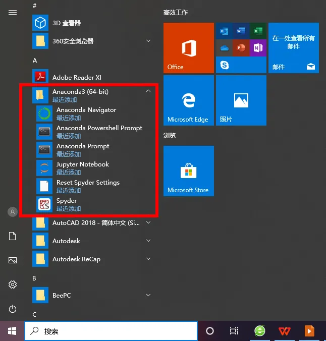Image resolution: width=326 pixels, height=341 pixels.
Task: Open Settings via the gear icon
Action: point(13,285)
